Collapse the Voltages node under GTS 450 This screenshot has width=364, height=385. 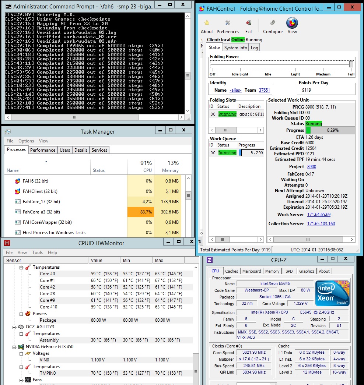pos(21,354)
